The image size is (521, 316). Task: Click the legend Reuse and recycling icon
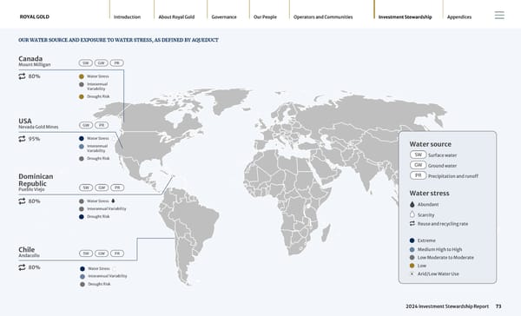click(x=412, y=224)
